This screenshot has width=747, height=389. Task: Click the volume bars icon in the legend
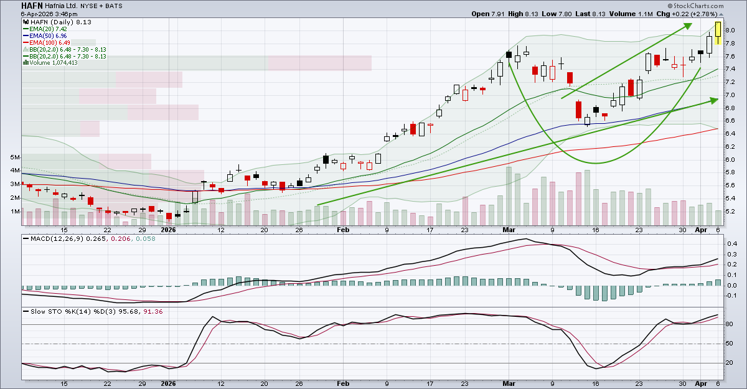pos(26,62)
